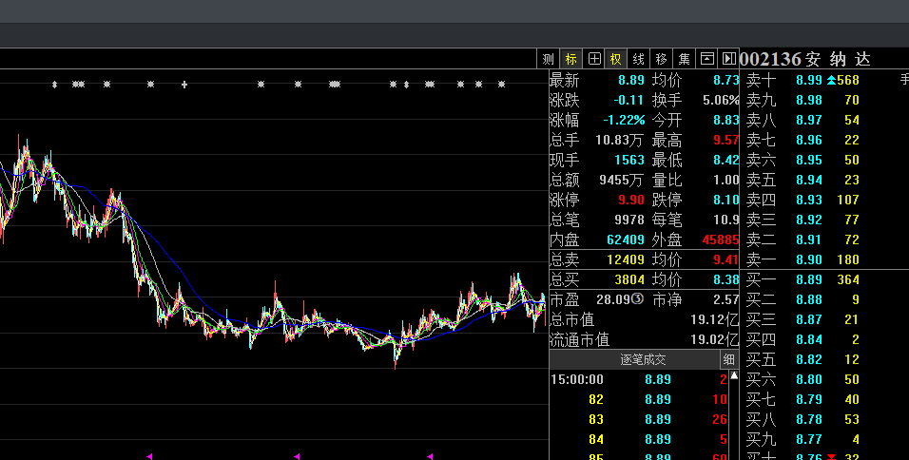Image resolution: width=909 pixels, height=460 pixels.
Task: Click the window panel icon in toolbar
Action: [706, 59]
